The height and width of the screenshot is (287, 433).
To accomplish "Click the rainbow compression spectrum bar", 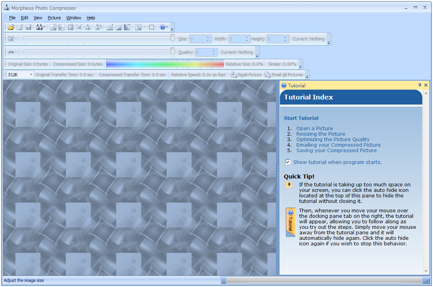I will [165, 64].
